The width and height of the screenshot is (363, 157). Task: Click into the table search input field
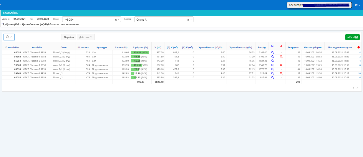(x=38, y=37)
